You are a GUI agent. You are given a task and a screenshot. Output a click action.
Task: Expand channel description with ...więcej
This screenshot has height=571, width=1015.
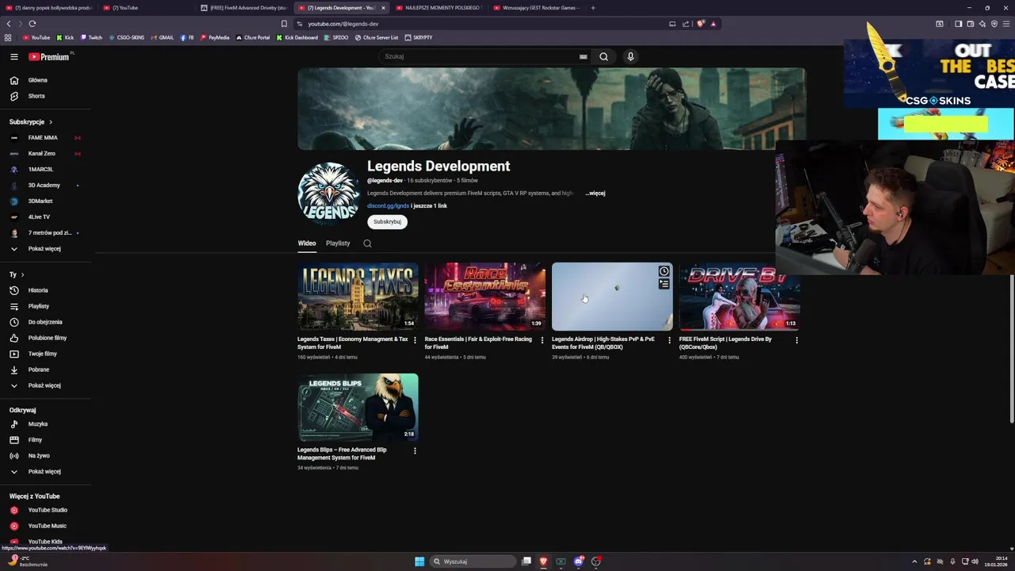coord(596,193)
